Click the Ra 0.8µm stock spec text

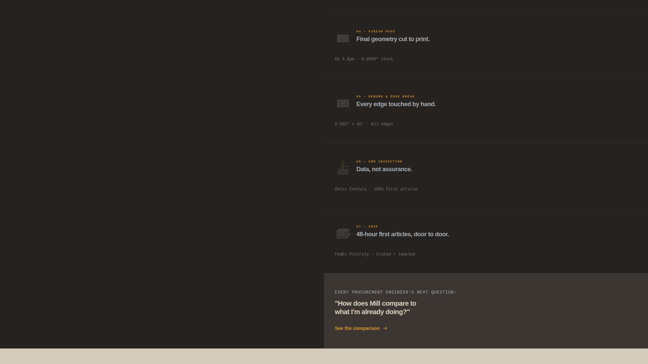[364, 59]
